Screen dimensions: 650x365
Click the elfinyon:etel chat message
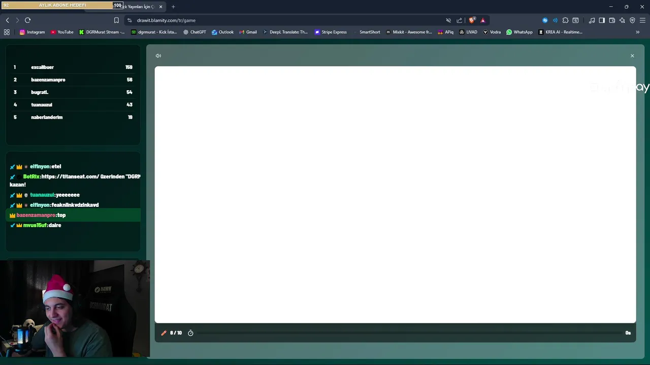pos(36,166)
